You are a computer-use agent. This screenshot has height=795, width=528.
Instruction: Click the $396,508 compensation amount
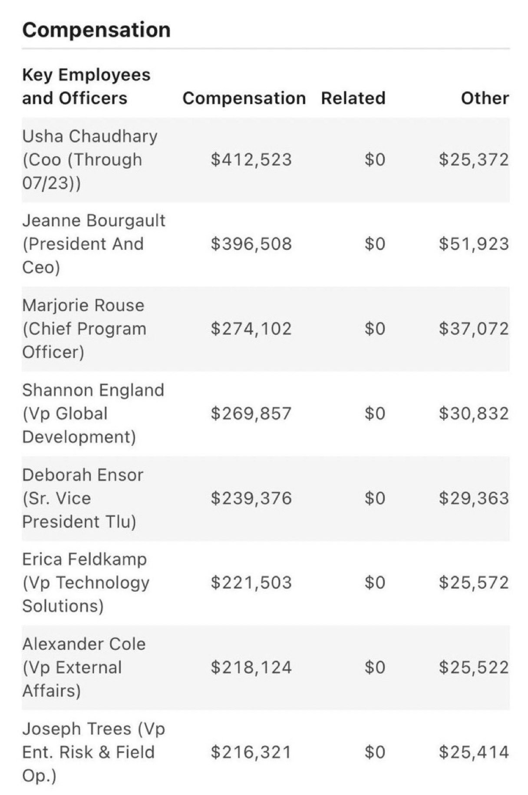251,244
